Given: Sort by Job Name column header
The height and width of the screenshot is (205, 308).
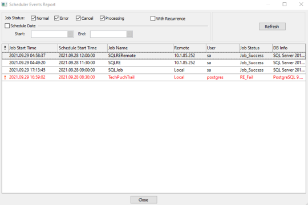Looking at the screenshot, I should [140, 48].
